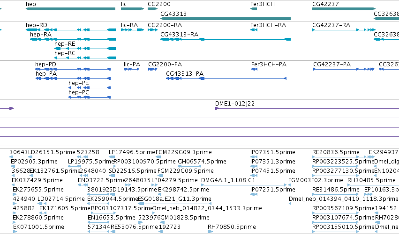Select the IP07351.5prime EST label
The height and width of the screenshot is (234, 399).
(x=273, y=152)
